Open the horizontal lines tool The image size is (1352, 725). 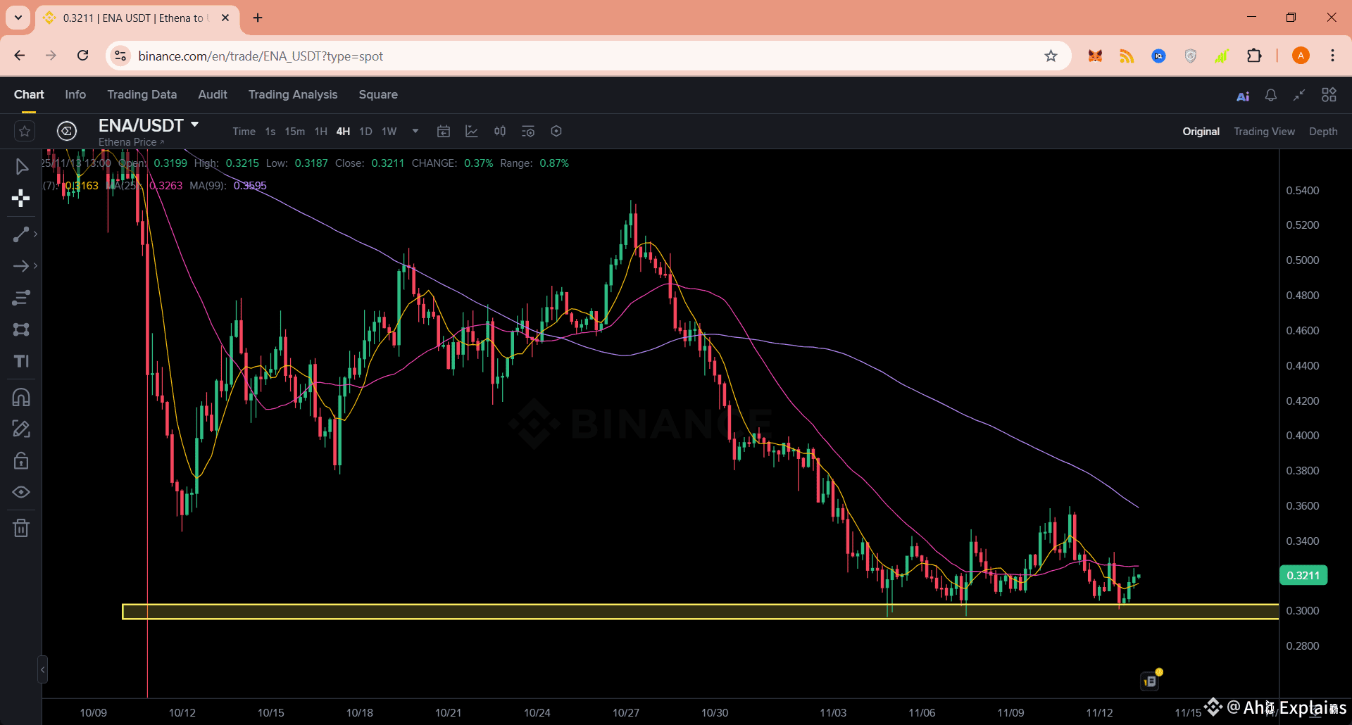click(21, 298)
